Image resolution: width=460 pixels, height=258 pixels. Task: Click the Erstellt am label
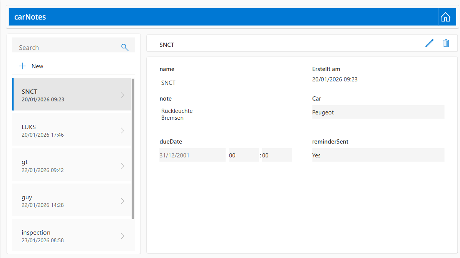tap(326, 69)
